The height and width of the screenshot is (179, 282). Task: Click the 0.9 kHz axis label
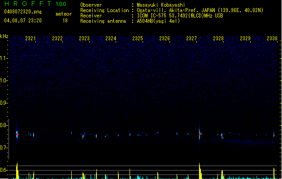pyautogui.click(x=4, y=103)
